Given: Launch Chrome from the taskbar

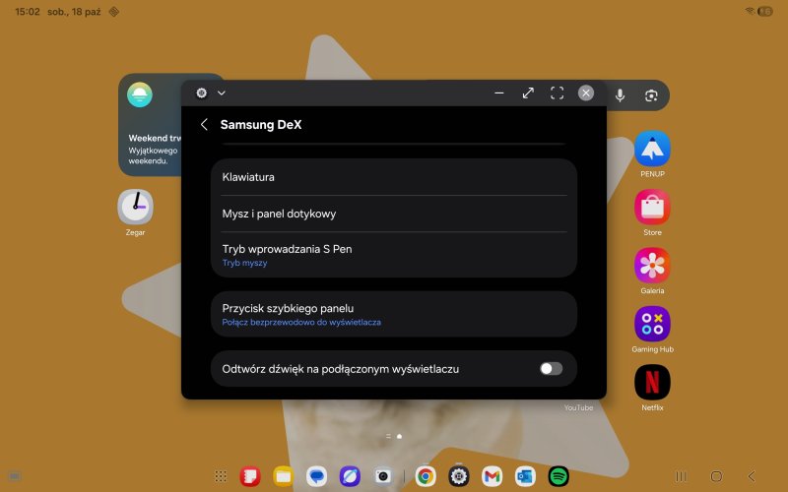Looking at the screenshot, I should 426,476.
